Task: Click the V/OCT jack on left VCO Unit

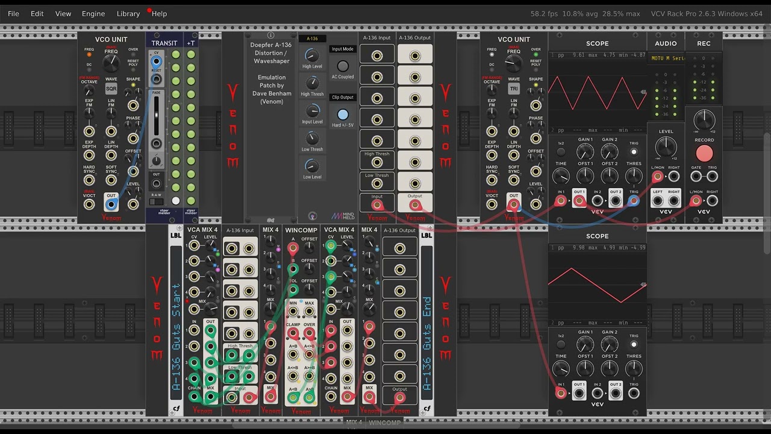Action: 89,204
